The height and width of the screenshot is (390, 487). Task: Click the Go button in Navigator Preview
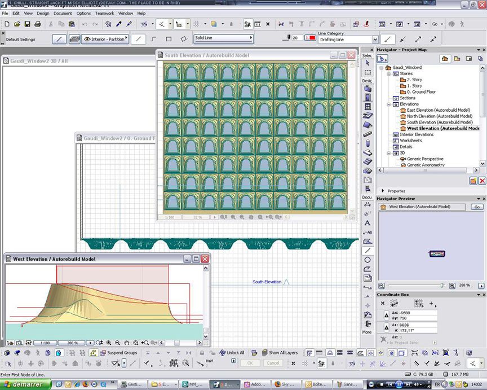point(477,207)
